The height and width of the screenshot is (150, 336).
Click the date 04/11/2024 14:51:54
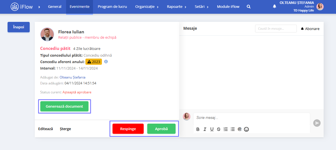80,83
